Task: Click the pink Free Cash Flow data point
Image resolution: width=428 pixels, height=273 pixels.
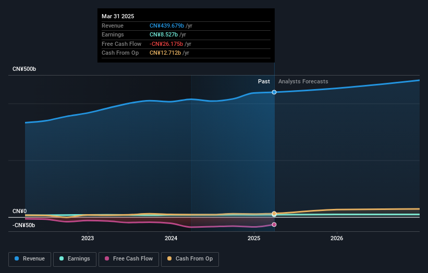Action: click(274, 225)
